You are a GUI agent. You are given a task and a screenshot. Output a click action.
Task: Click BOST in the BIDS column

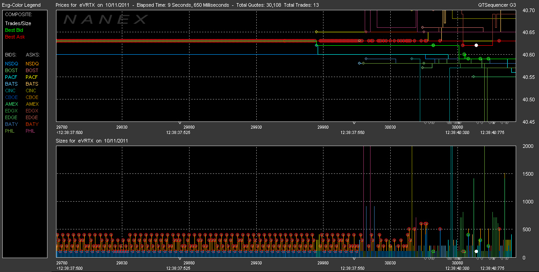pyautogui.click(x=11, y=70)
